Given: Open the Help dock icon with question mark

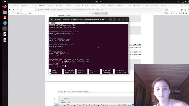Looking at the screenshot, I should click(x=5, y=23).
